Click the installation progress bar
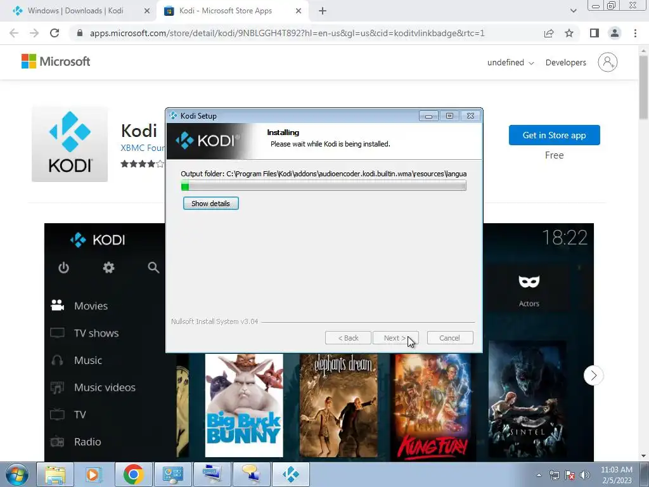The width and height of the screenshot is (649, 487). coord(324,186)
